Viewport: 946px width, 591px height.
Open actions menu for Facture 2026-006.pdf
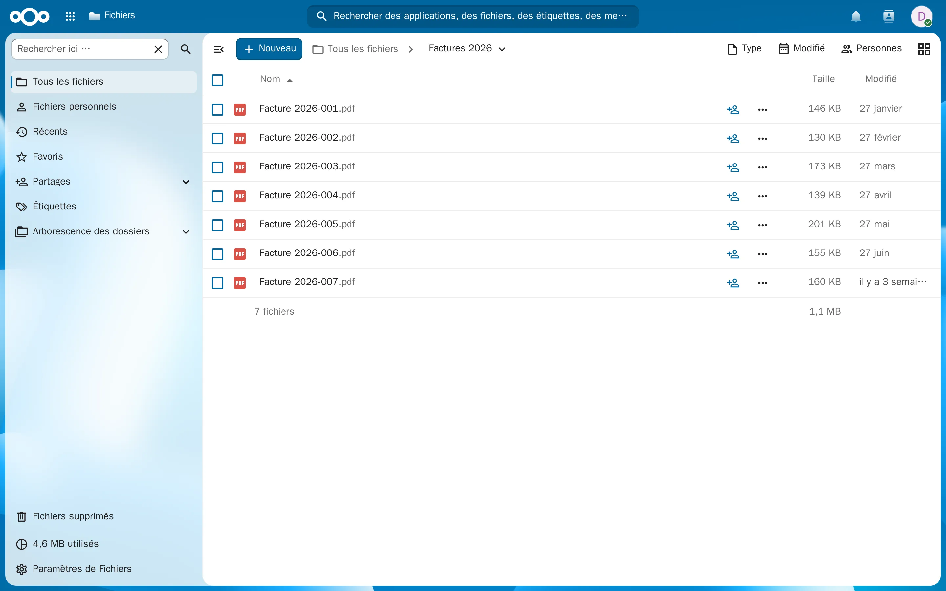pos(763,254)
